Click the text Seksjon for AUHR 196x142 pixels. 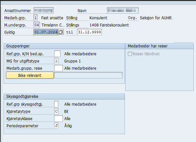pyautogui.click(x=156, y=18)
